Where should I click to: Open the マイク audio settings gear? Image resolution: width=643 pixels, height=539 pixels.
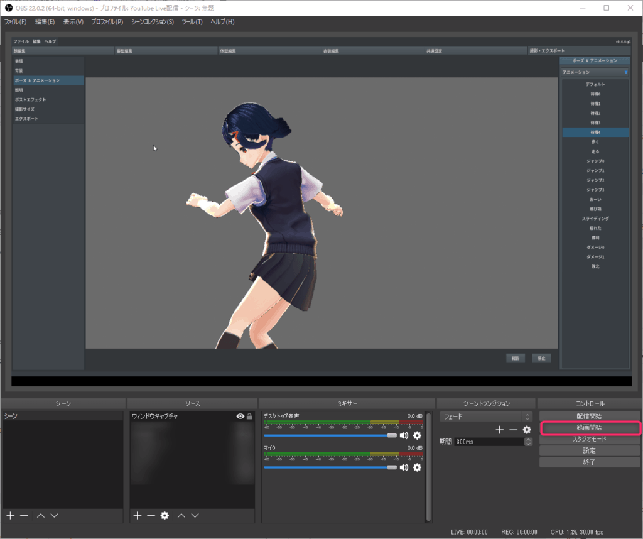(x=417, y=467)
